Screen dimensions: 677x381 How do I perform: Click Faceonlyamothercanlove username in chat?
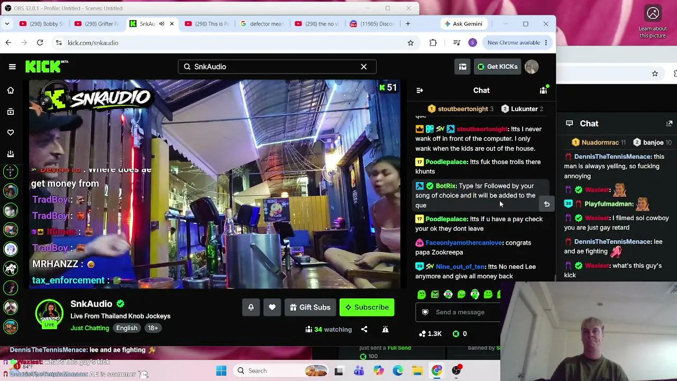[x=464, y=243]
